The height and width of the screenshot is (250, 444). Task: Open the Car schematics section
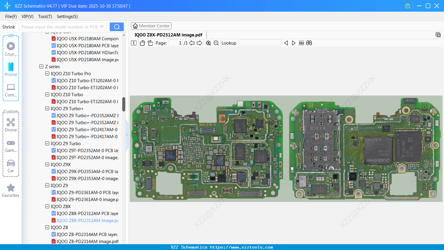[10, 166]
